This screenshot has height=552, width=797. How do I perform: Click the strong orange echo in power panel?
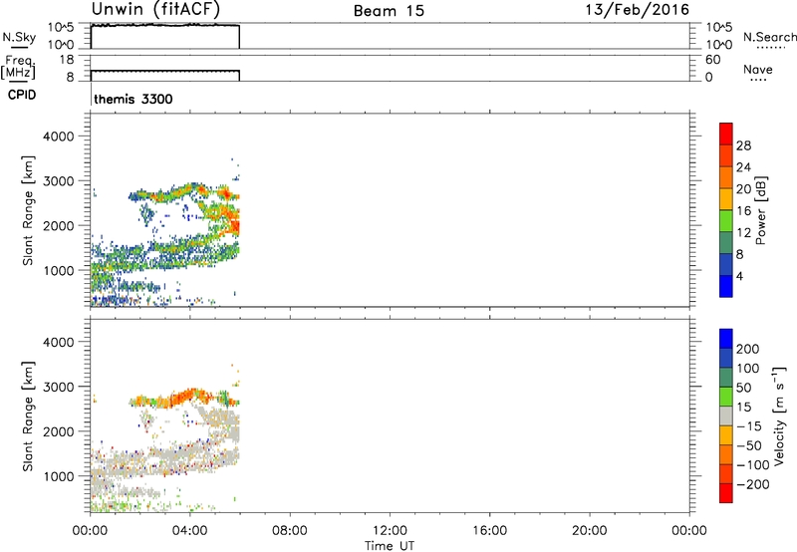(x=234, y=223)
